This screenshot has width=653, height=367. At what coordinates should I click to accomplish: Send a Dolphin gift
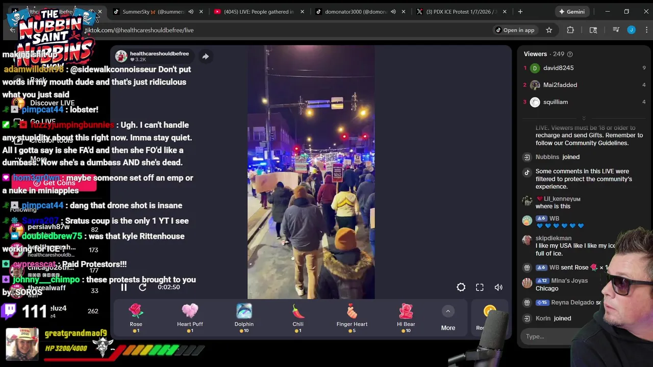coord(244,318)
